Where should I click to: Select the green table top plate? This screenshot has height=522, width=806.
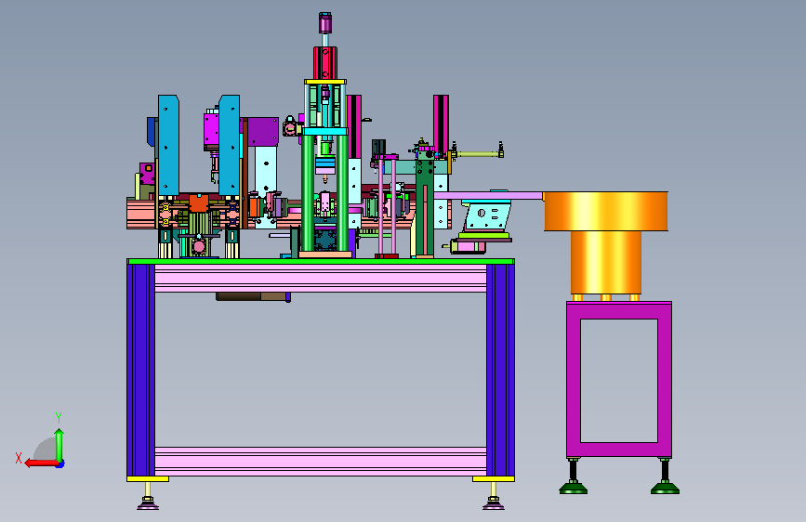(320, 262)
